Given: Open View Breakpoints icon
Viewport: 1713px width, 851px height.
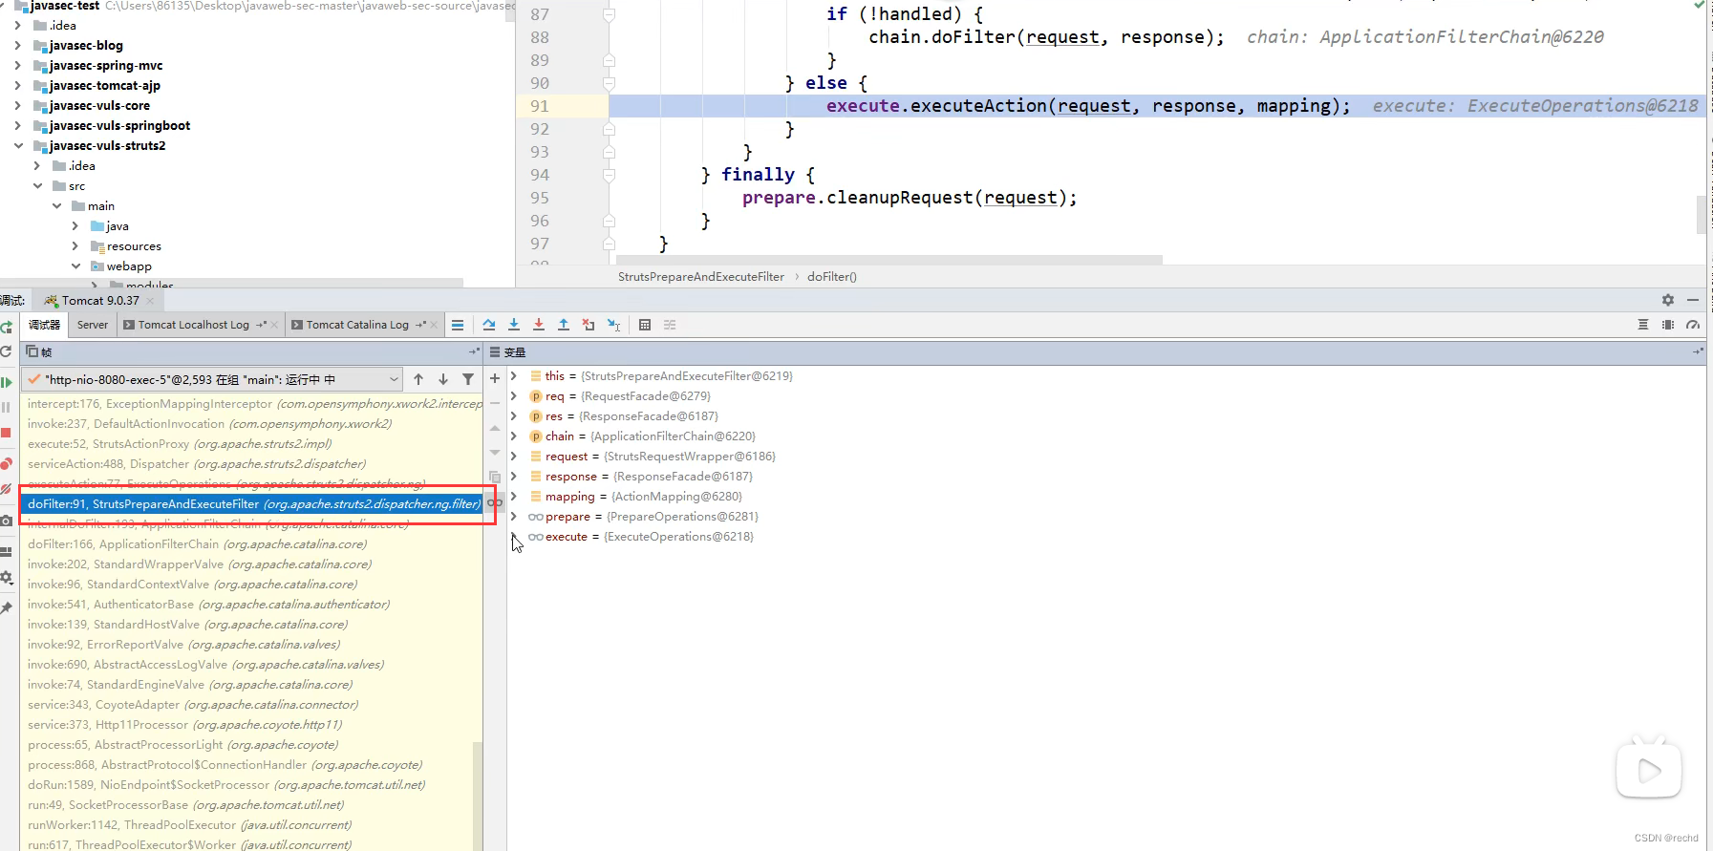Looking at the screenshot, I should (6, 464).
